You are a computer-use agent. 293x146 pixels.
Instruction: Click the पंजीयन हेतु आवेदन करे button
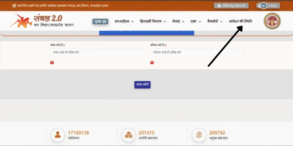pos(231,6)
